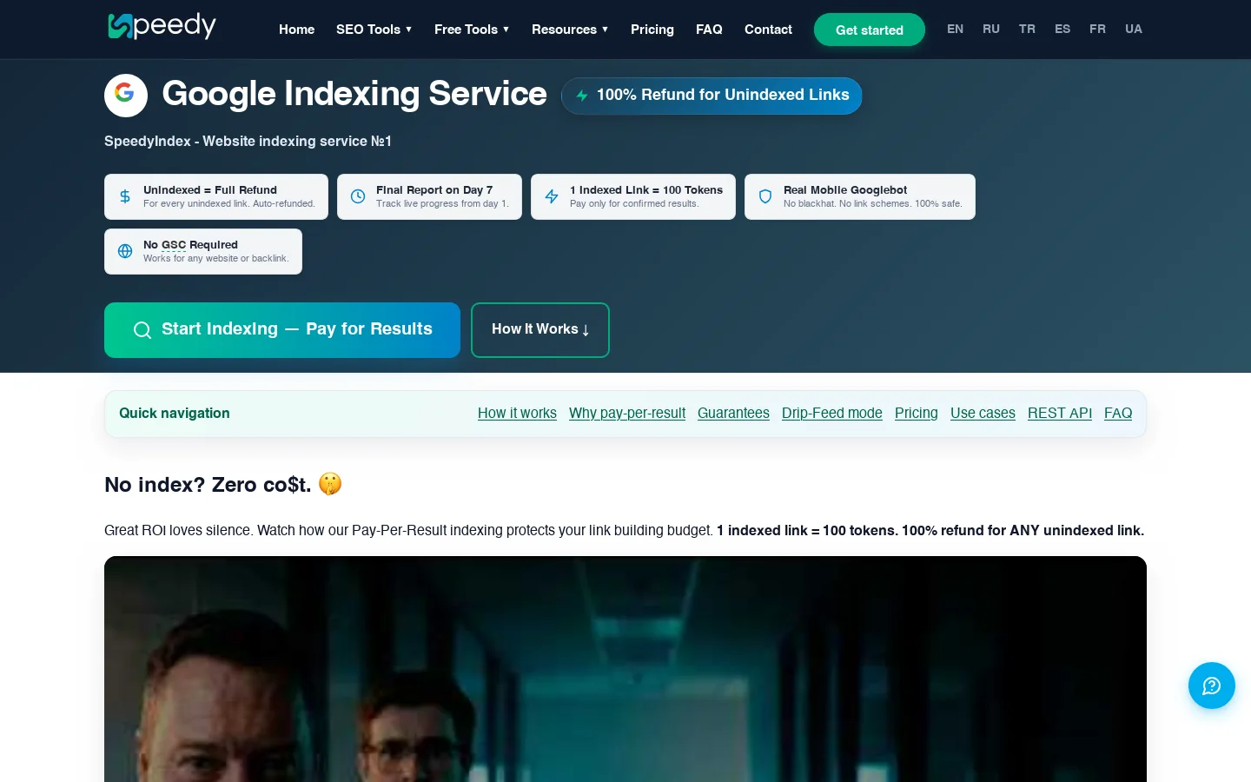The image size is (1251, 782).
Task: Jump to the REST API section
Action: click(x=1060, y=414)
